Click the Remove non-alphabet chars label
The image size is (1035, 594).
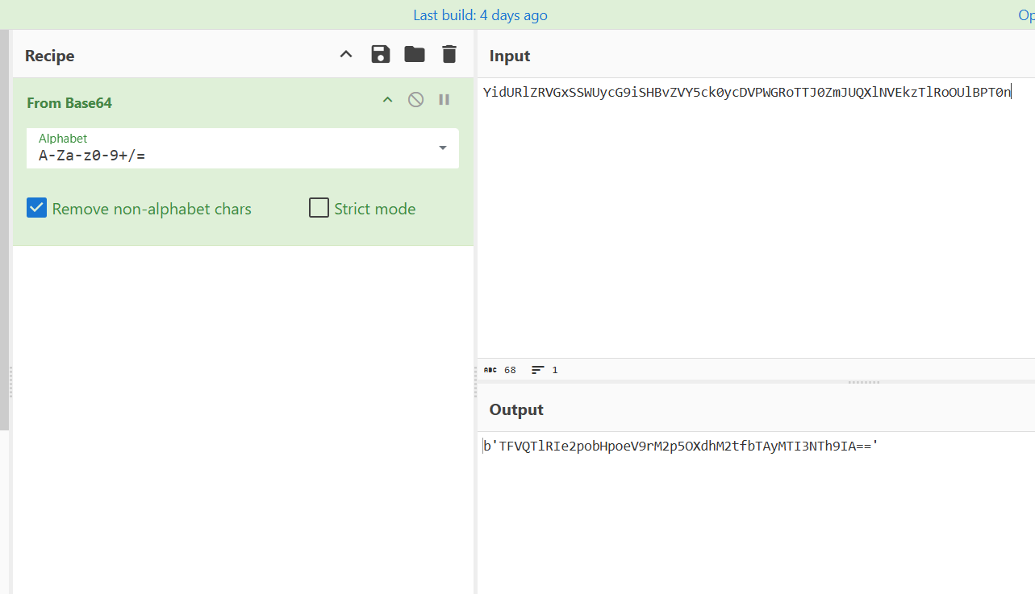click(152, 209)
